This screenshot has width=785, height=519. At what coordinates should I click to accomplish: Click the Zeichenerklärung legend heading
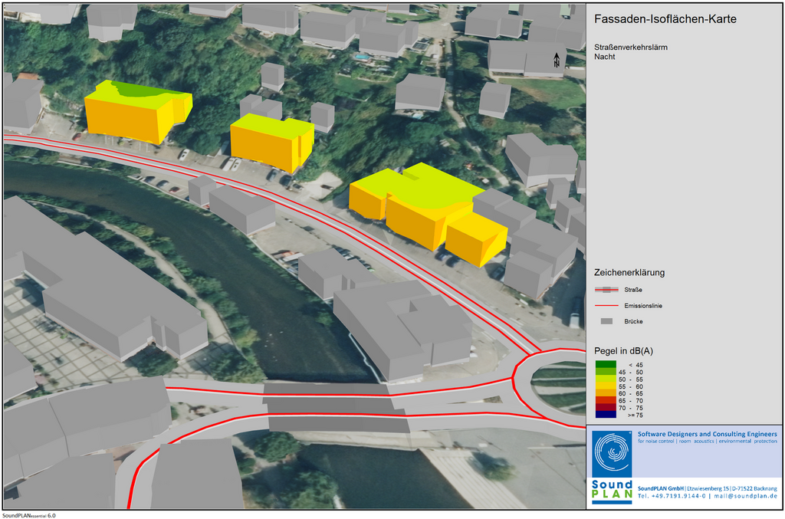click(x=629, y=272)
